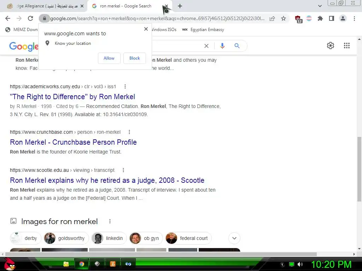The image size is (362, 271).
Task: Submit search with the magnifier icon
Action: coord(237,46)
